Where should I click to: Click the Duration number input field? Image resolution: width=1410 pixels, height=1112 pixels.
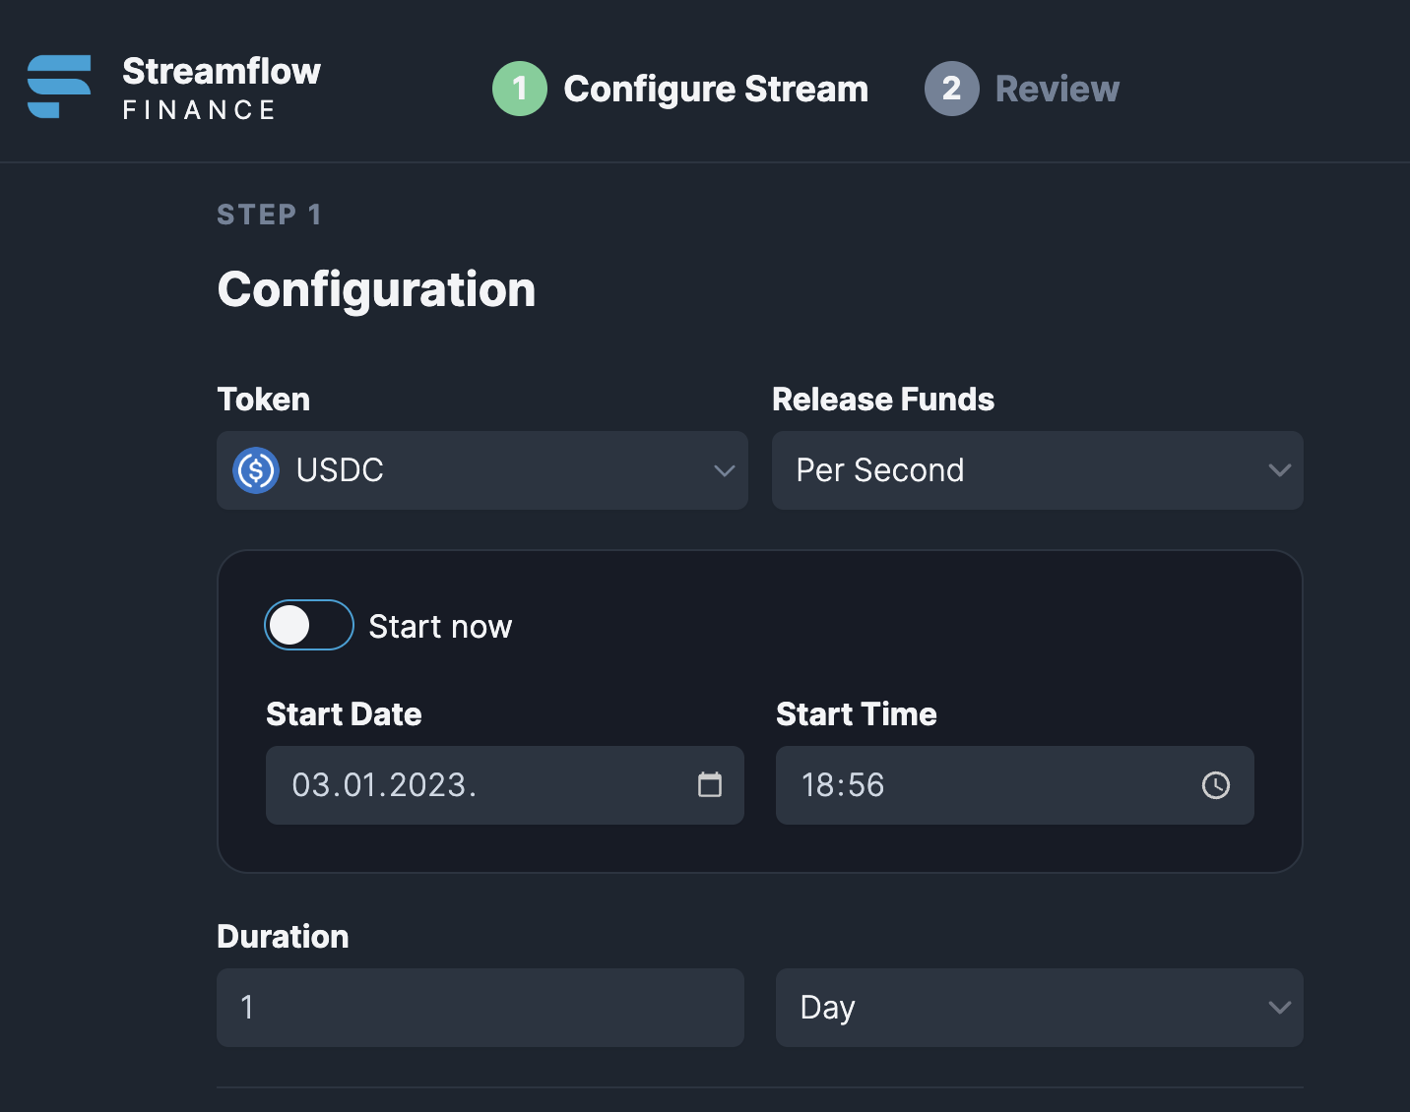pos(481,1008)
